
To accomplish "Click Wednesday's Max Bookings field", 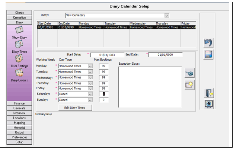I will (103, 77).
